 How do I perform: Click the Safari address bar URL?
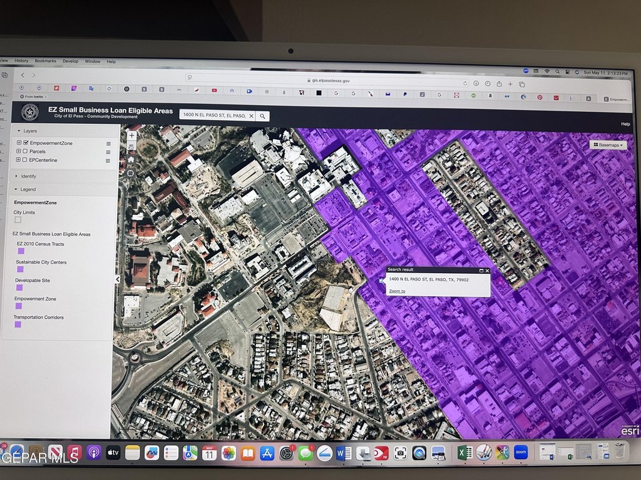(330, 80)
